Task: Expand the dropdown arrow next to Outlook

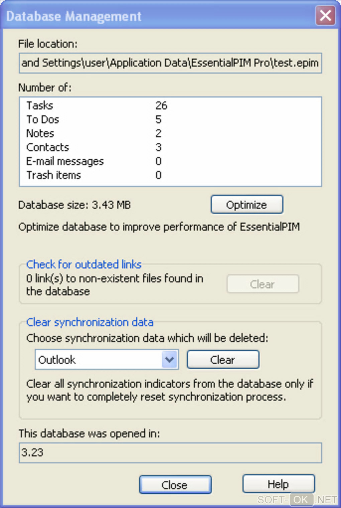Action: pos(170,360)
